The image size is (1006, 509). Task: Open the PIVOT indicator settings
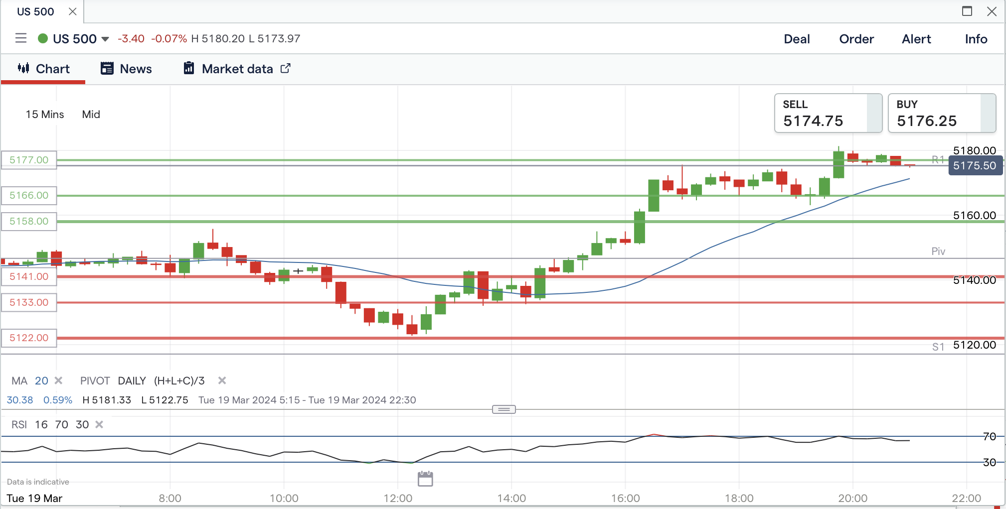point(95,381)
